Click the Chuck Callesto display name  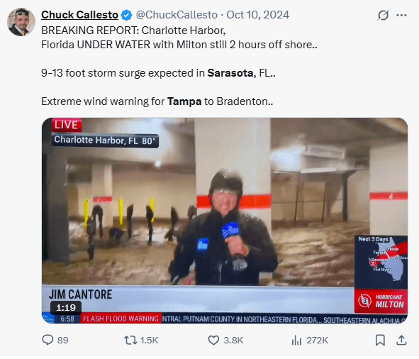[79, 15]
